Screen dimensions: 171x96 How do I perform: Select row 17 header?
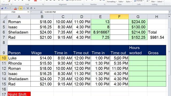pos(4,94)
